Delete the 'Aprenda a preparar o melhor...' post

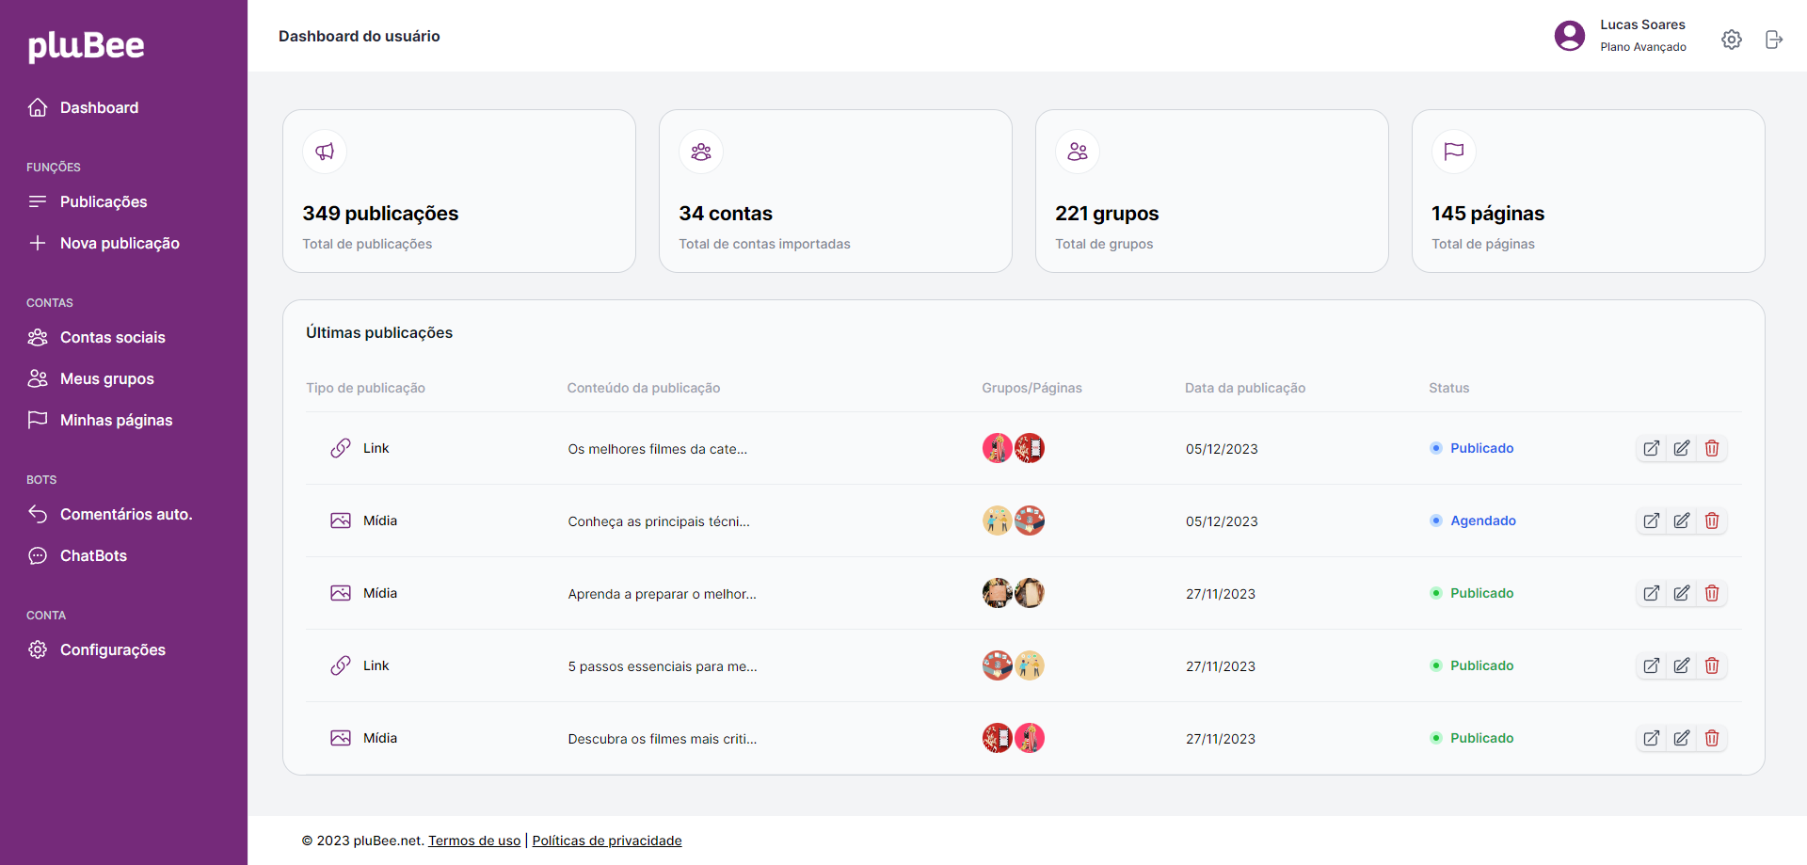coord(1712,593)
